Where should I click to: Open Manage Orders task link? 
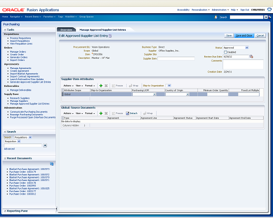pos(18,52)
